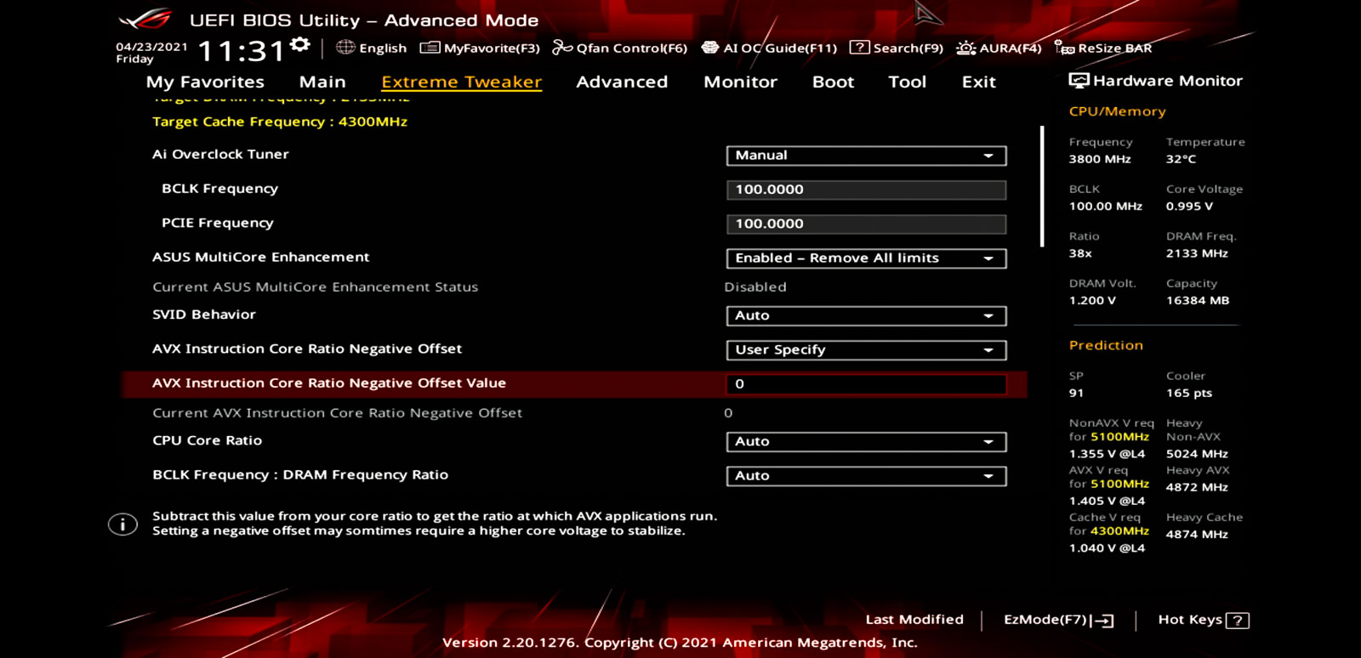
Task: Open the Tool tab
Action: pyautogui.click(x=907, y=82)
